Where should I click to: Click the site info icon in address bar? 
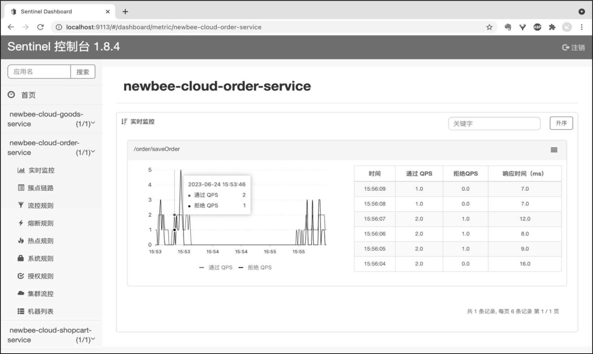[59, 27]
